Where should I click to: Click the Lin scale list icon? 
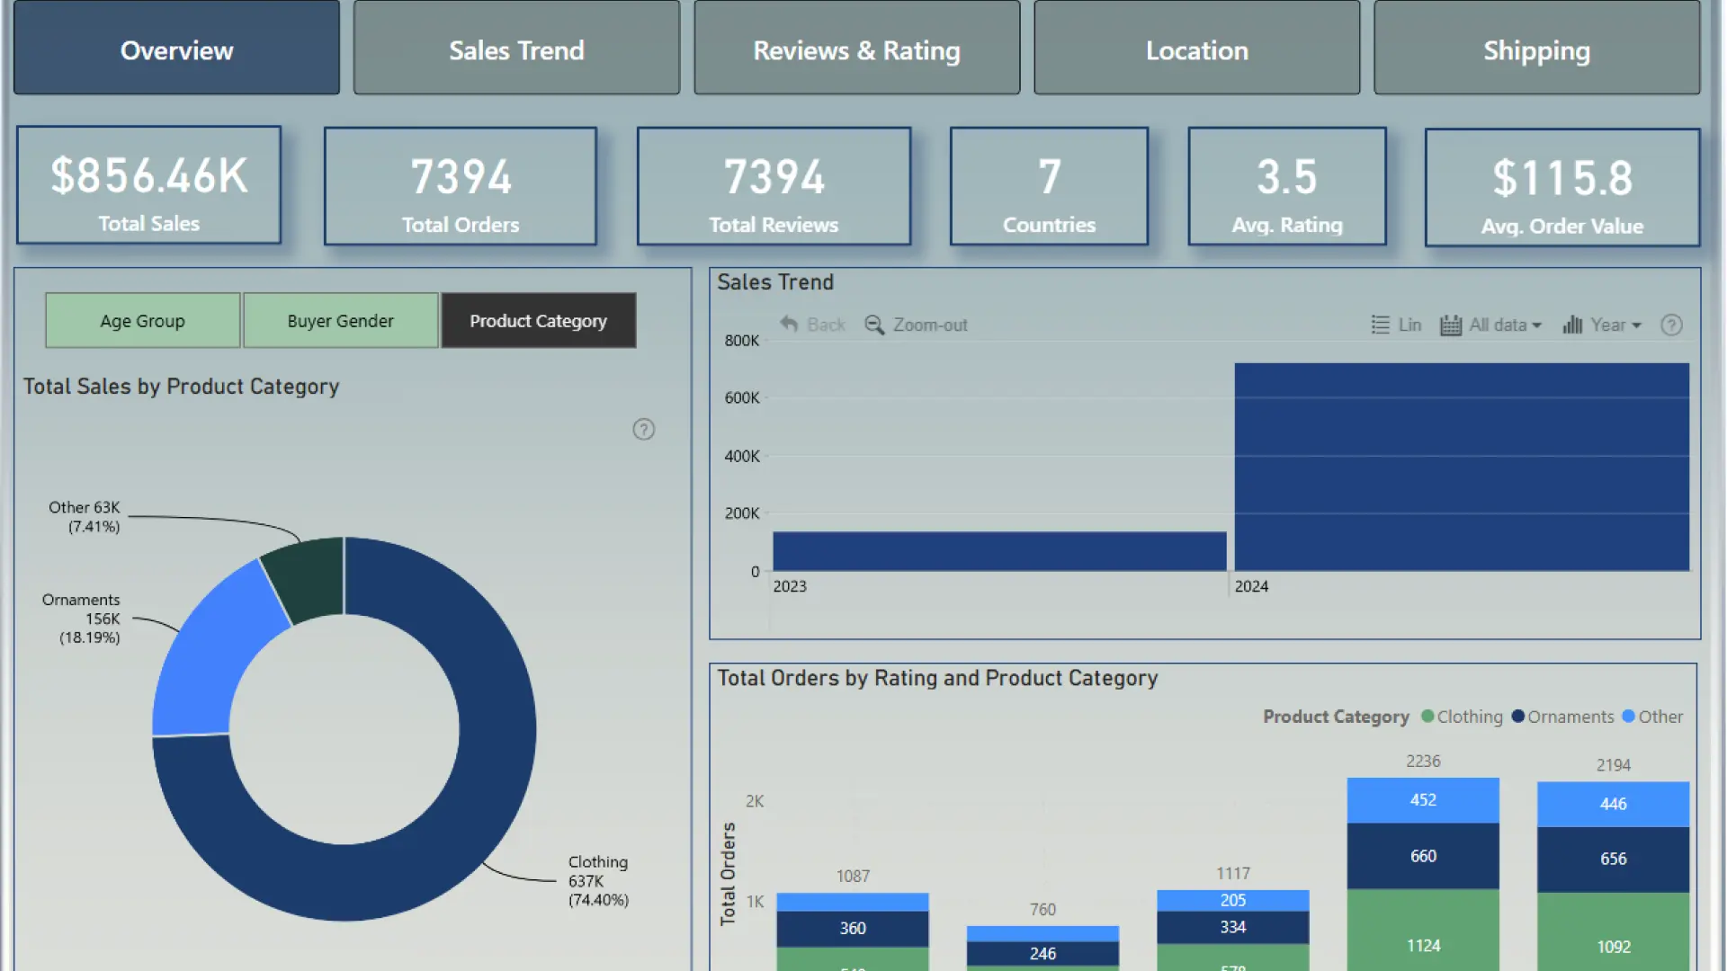1380,325
